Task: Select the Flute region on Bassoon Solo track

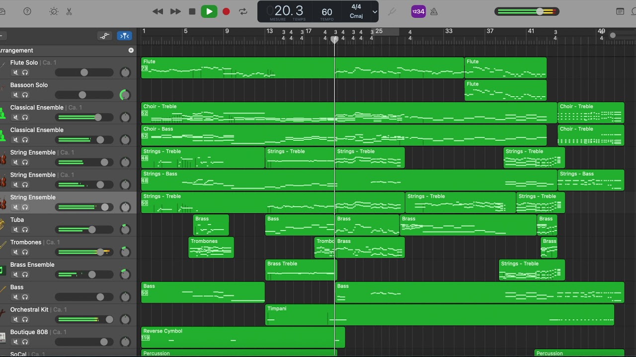Action: coord(505,90)
